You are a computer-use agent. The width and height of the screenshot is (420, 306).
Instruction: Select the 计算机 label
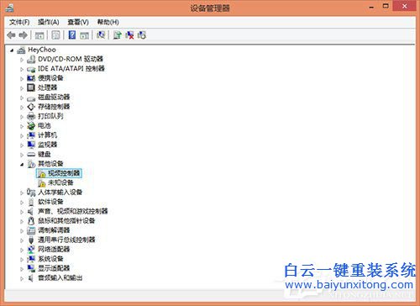pos(47,135)
